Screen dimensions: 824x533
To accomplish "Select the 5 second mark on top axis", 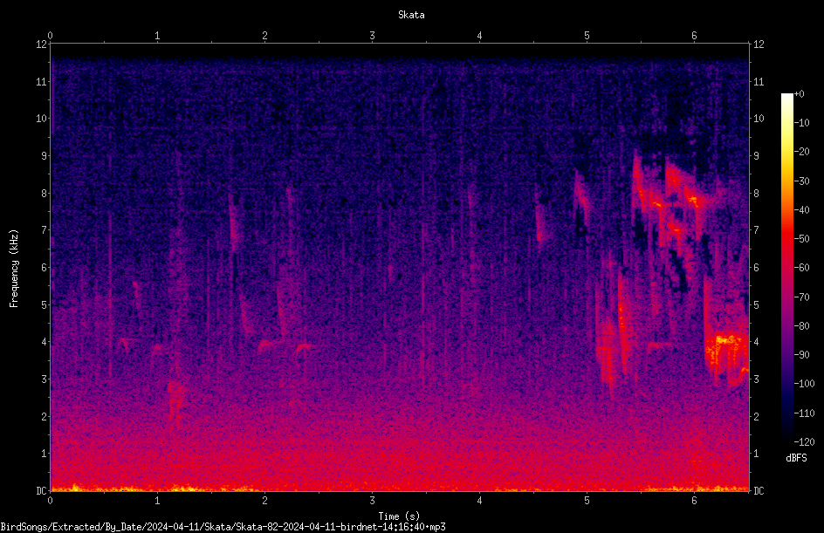I will pos(587,36).
